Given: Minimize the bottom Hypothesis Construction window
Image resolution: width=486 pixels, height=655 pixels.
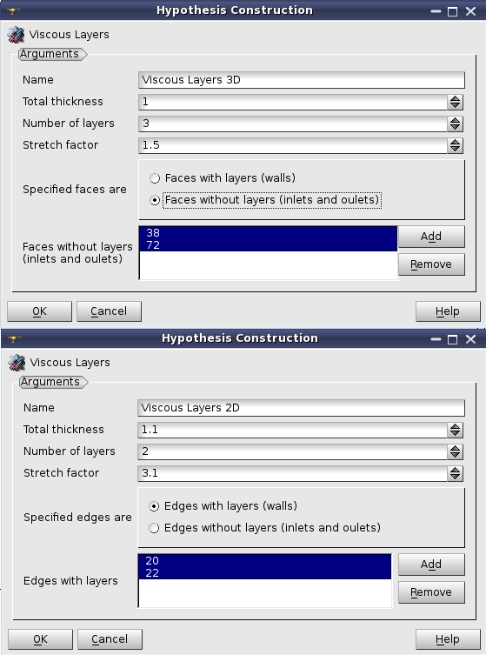Looking at the screenshot, I should click(436, 339).
